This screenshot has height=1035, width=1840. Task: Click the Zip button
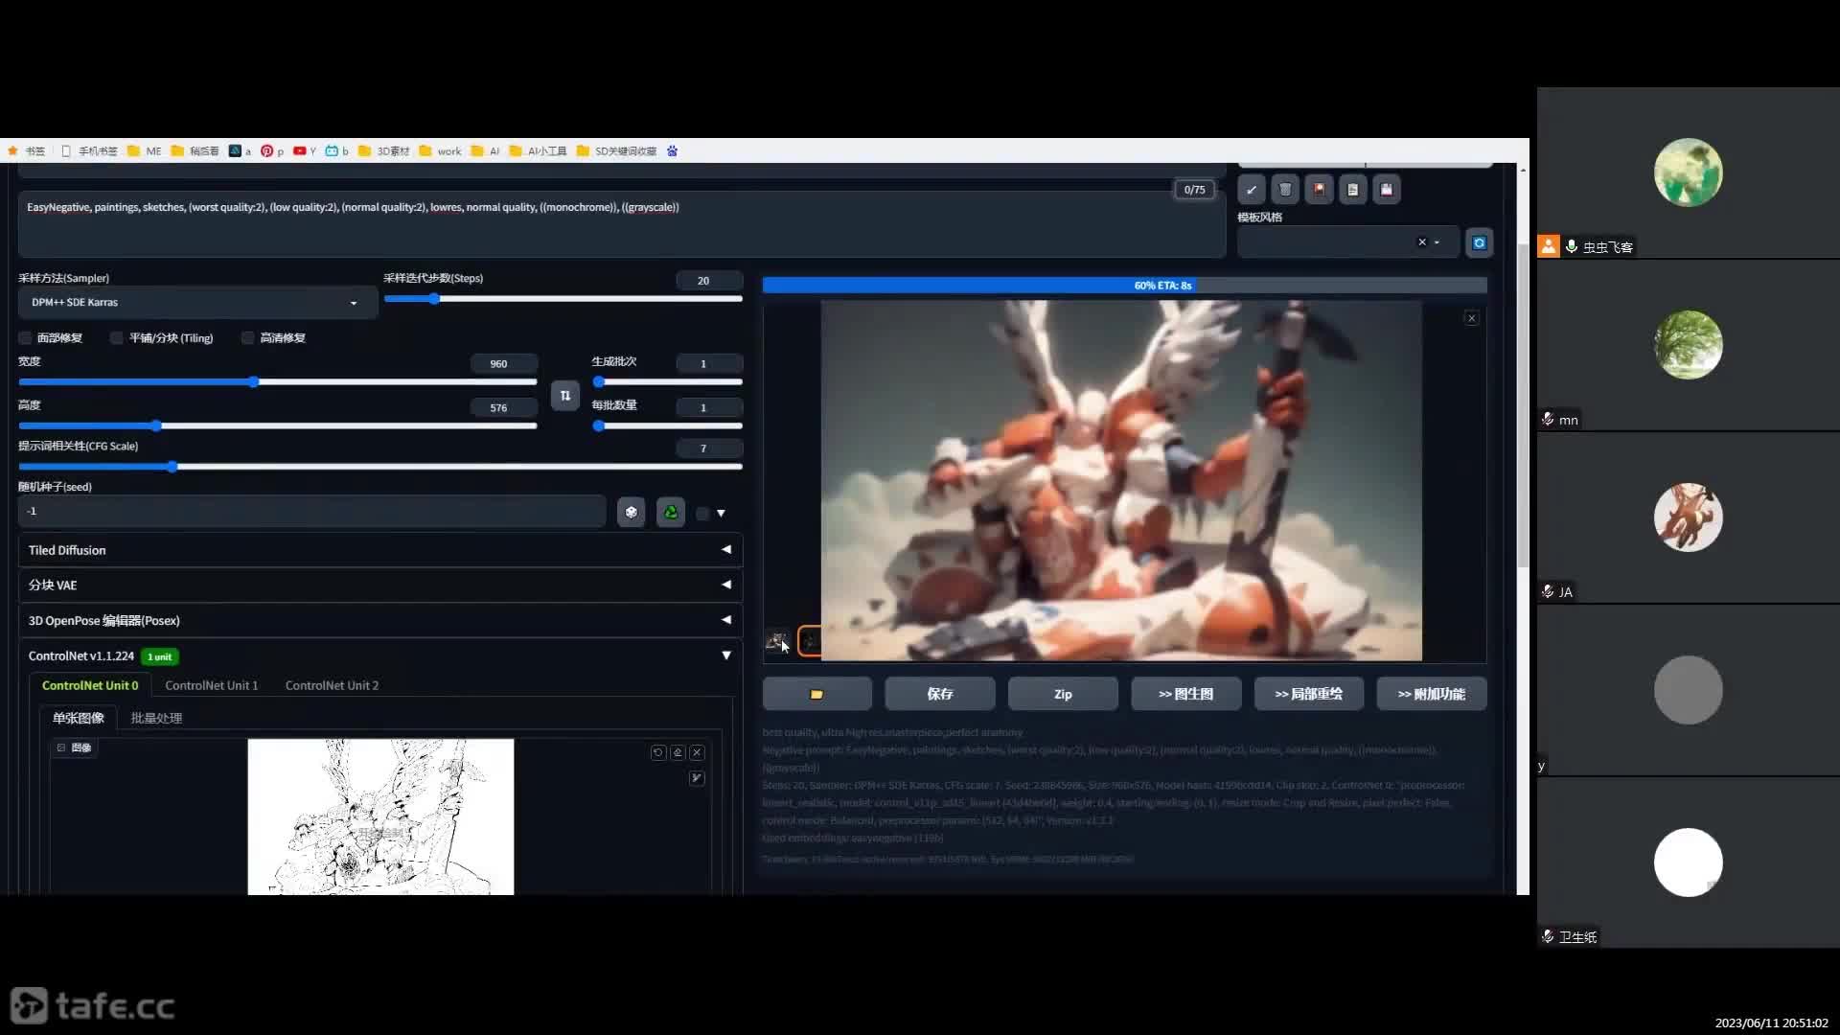(1063, 694)
